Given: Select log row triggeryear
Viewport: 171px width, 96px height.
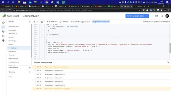Looking at the screenshot, I should (102, 70).
